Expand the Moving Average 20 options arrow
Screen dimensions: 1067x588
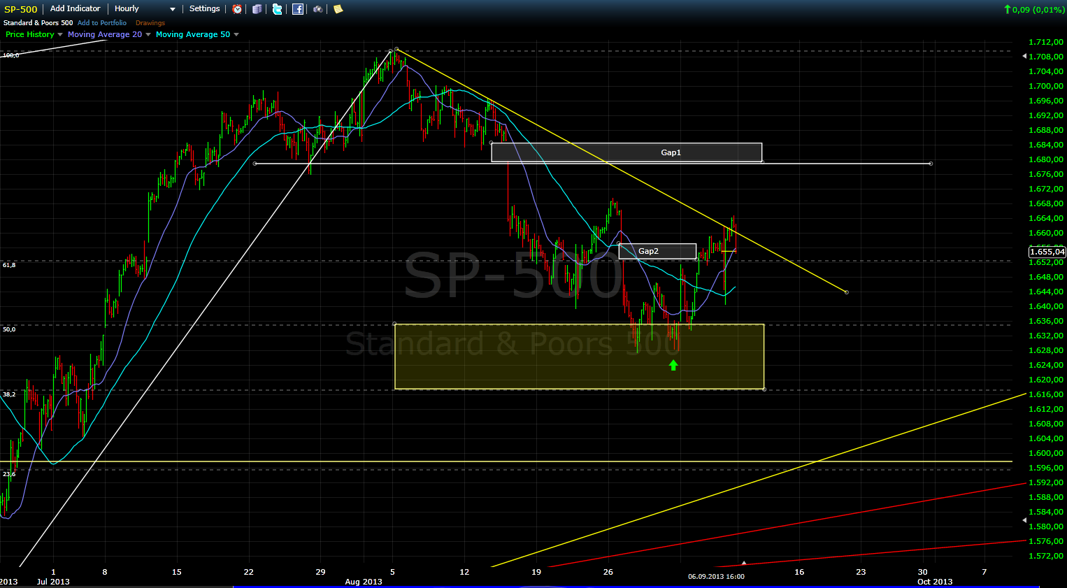pos(148,35)
